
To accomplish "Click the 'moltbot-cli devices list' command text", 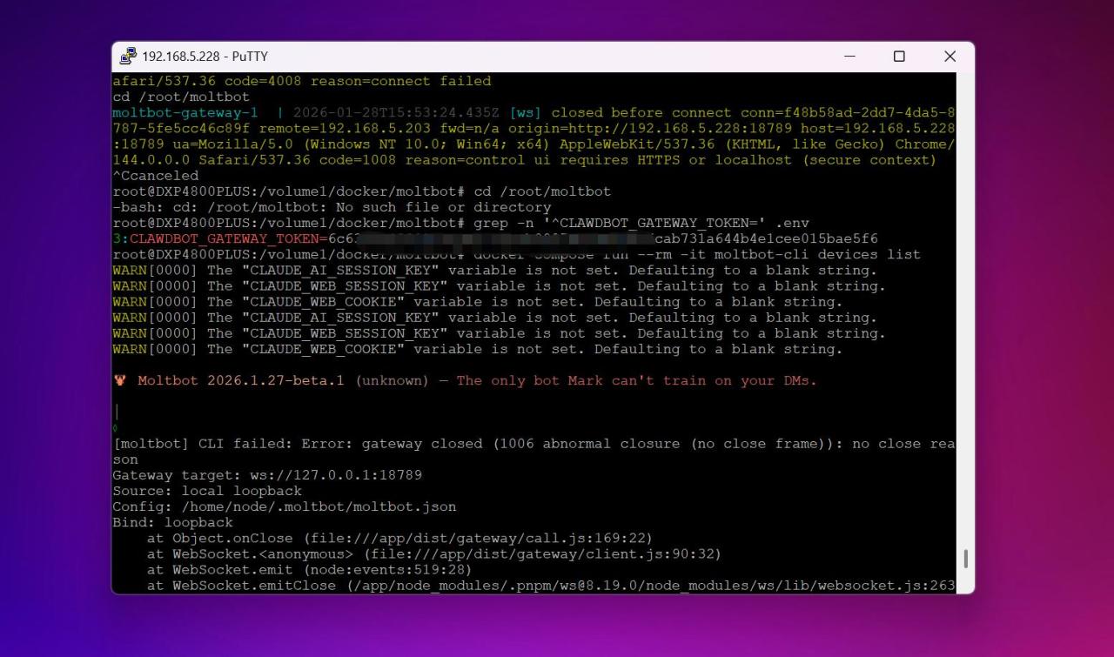I will tap(817, 254).
